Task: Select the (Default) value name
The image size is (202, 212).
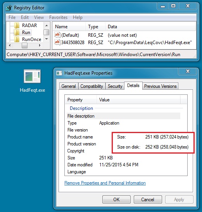Action: pyautogui.click(x=70, y=35)
